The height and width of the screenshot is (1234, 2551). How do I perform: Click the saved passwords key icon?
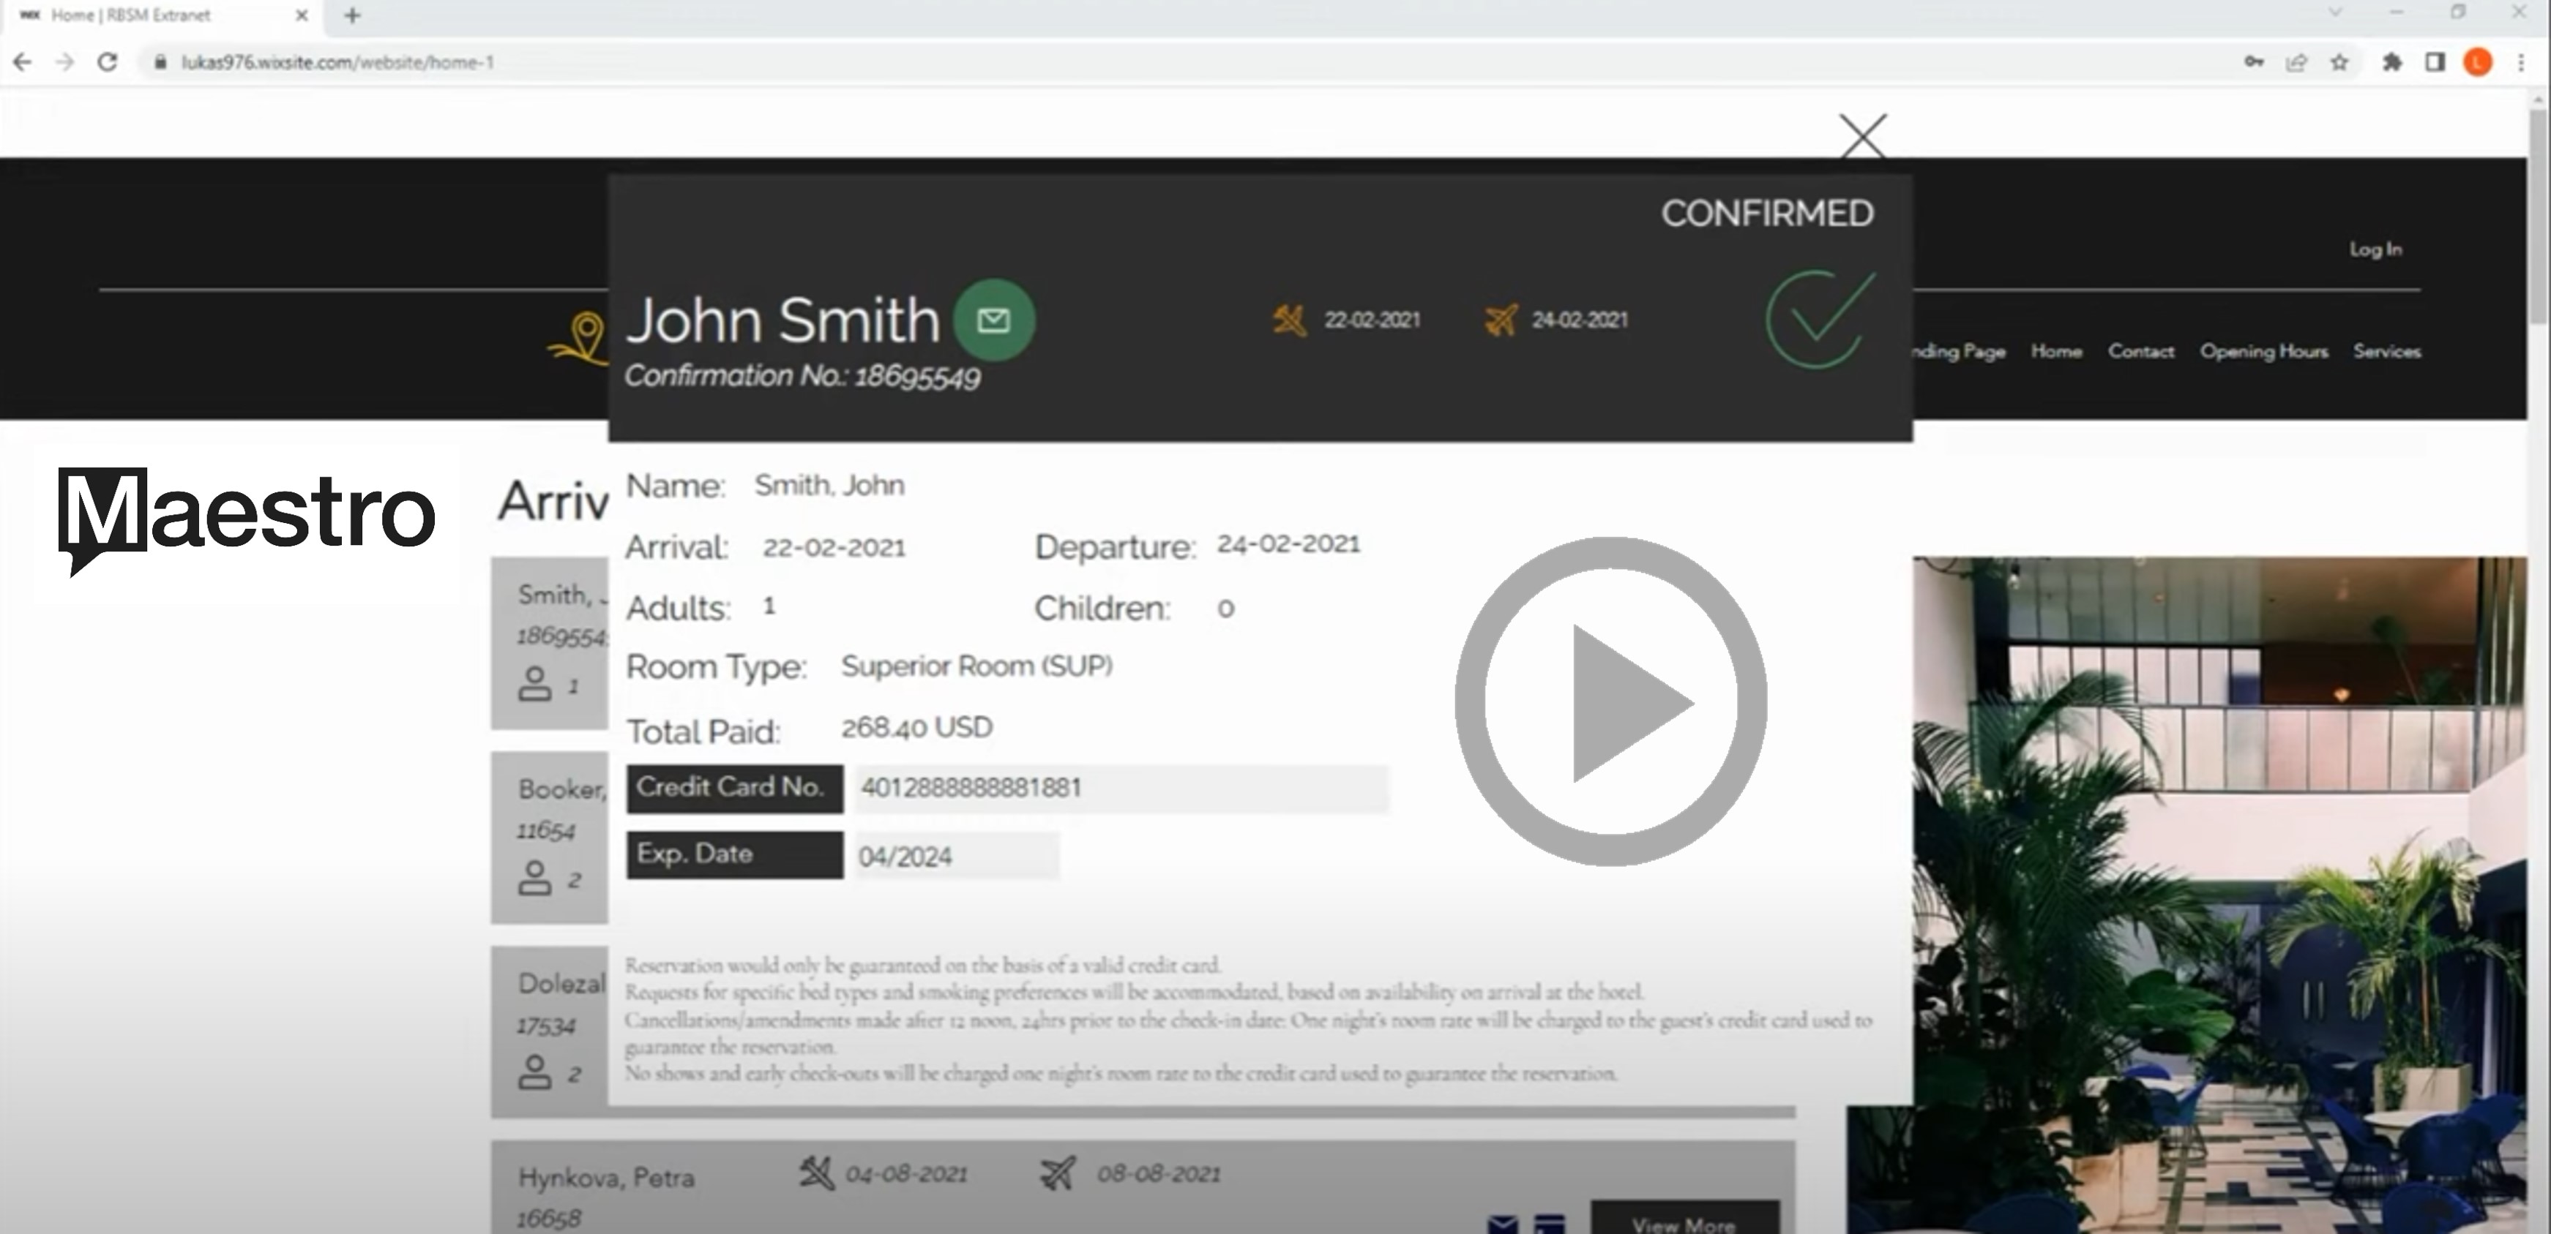point(2254,62)
